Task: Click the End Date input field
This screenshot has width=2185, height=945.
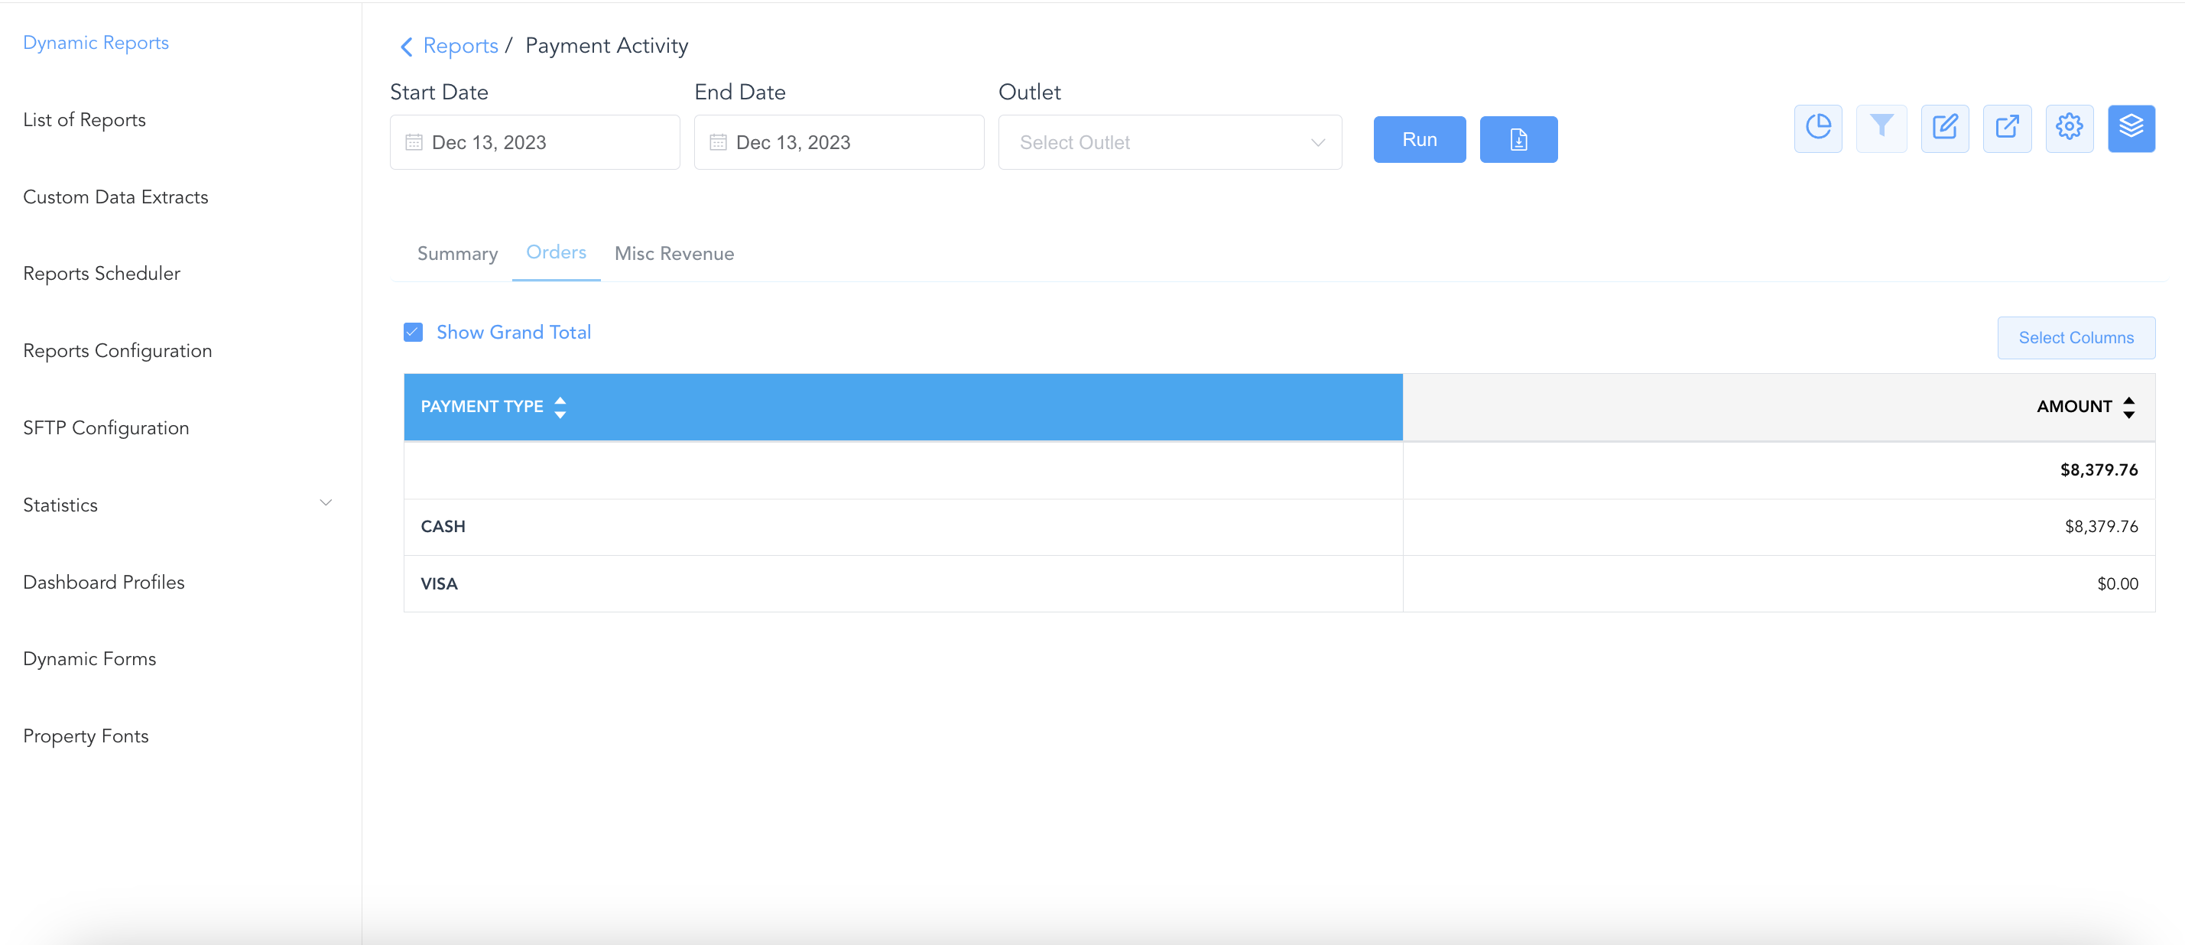Action: click(838, 142)
